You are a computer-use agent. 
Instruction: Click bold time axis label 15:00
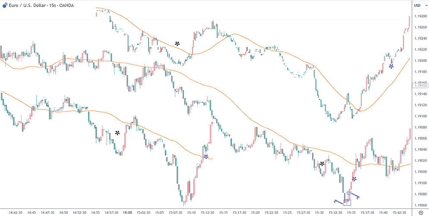click(x=127, y=213)
